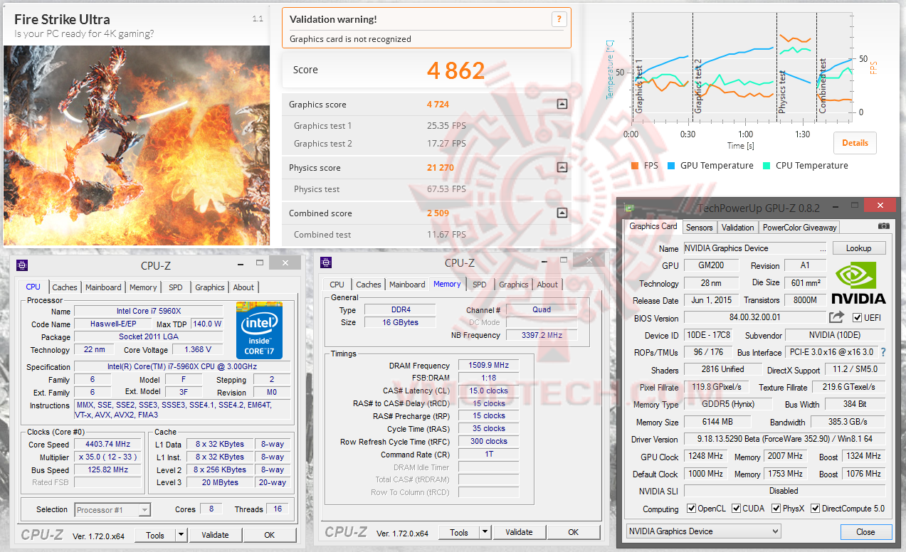
Task: Click Tools button in left CPU-Z window
Action: (x=155, y=535)
